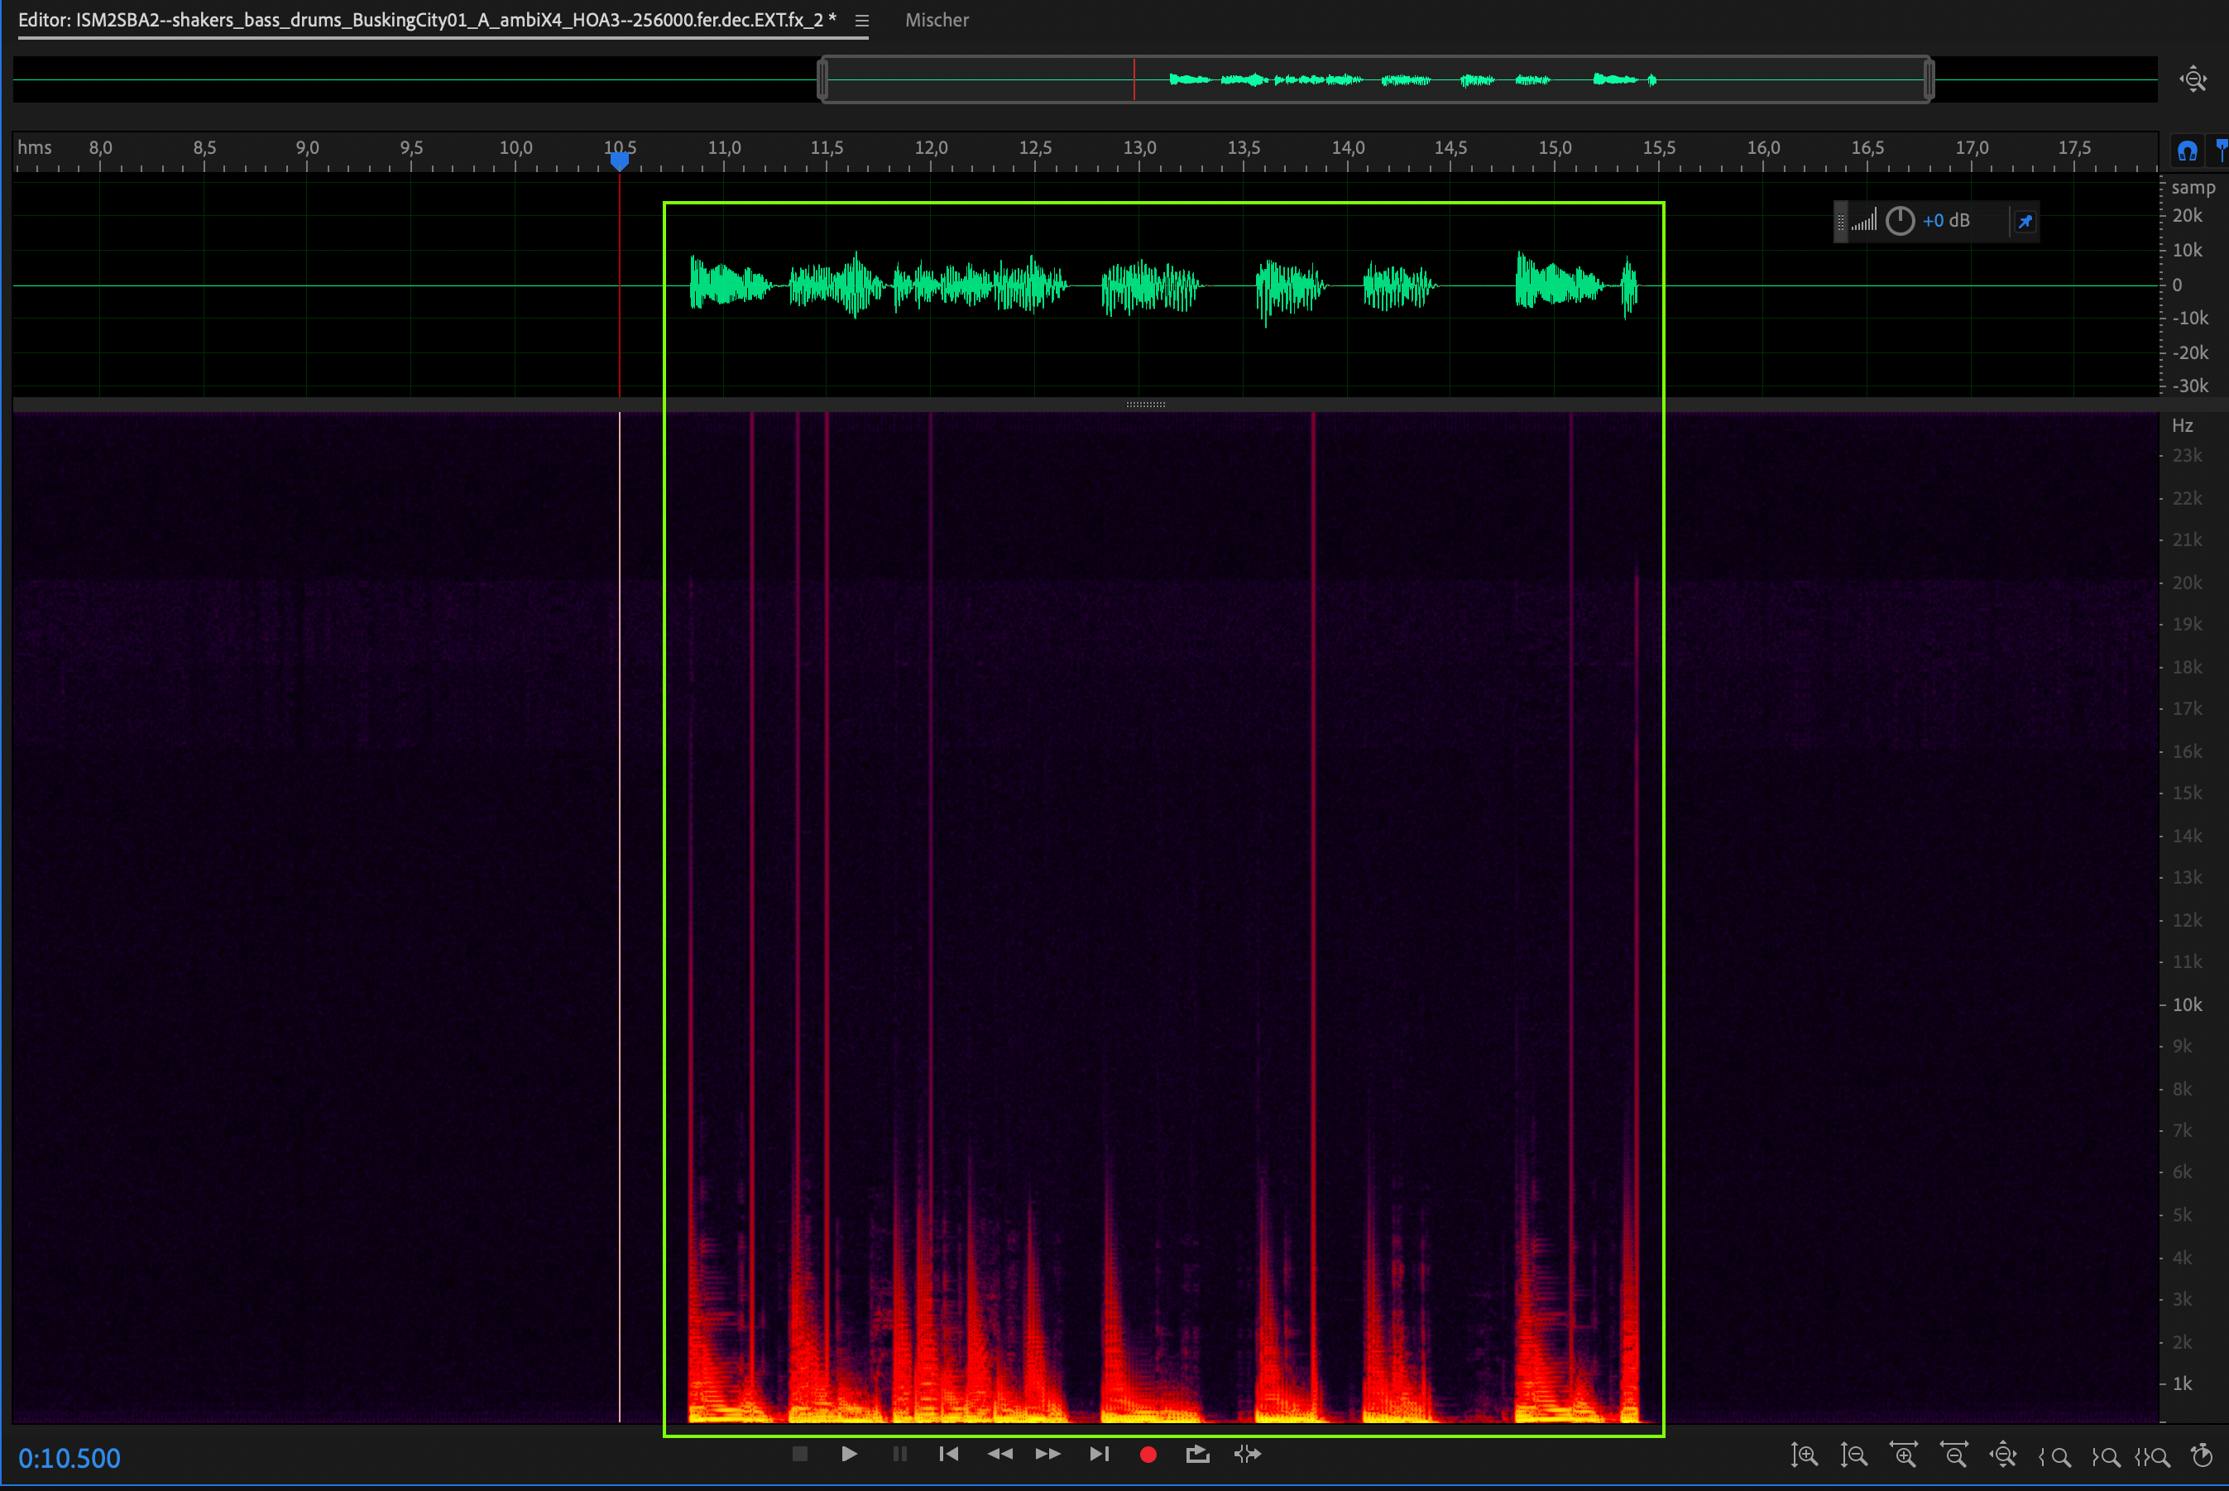This screenshot has width=2229, height=1491.
Task: Toggle snapping magnet icon
Action: click(x=2186, y=151)
